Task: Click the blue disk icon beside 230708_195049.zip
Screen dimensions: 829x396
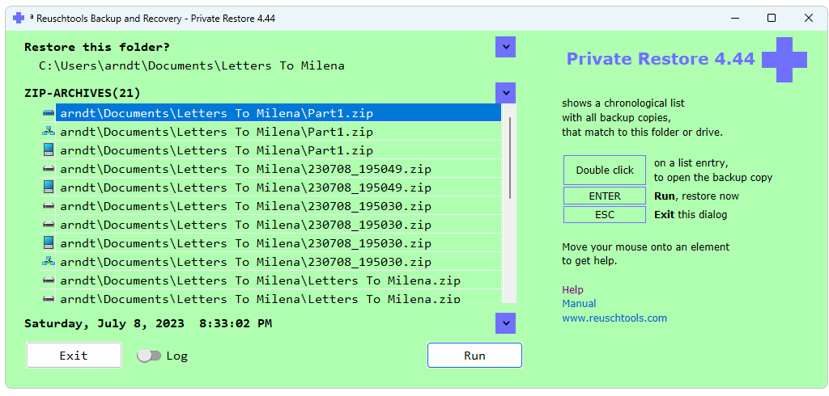Action: [48, 187]
